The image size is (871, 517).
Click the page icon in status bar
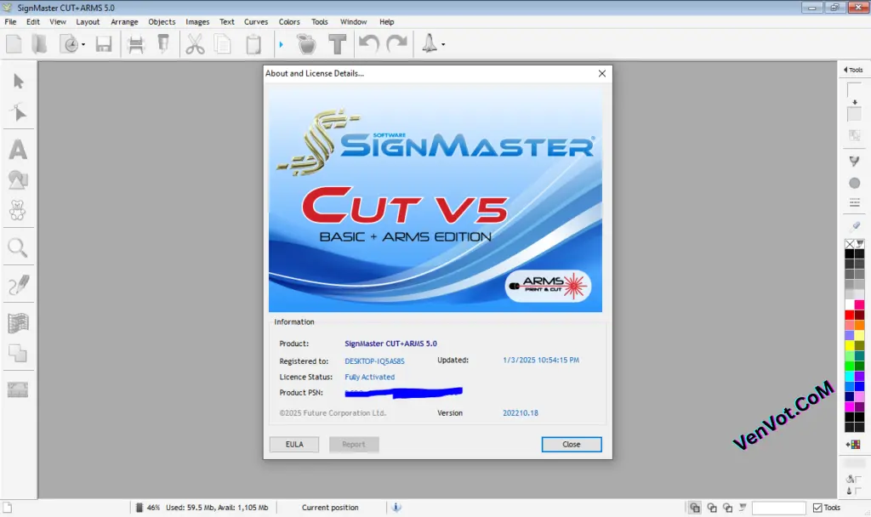click(7, 507)
